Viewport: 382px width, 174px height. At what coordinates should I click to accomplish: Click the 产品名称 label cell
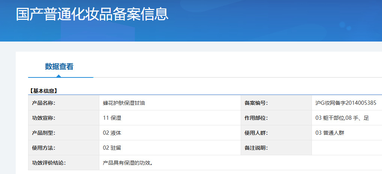(x=64, y=103)
